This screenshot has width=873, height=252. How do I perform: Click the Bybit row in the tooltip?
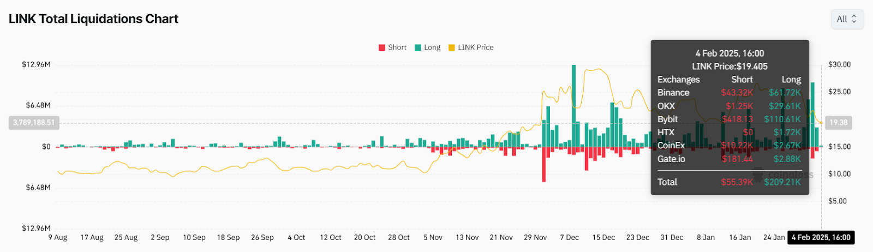[x=729, y=119]
